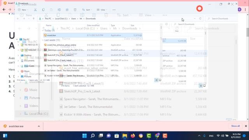Viewport: 249px width, 140px height.
Task: Click the Copy icon in Explorer toolbar
Action: [x=43, y=10]
